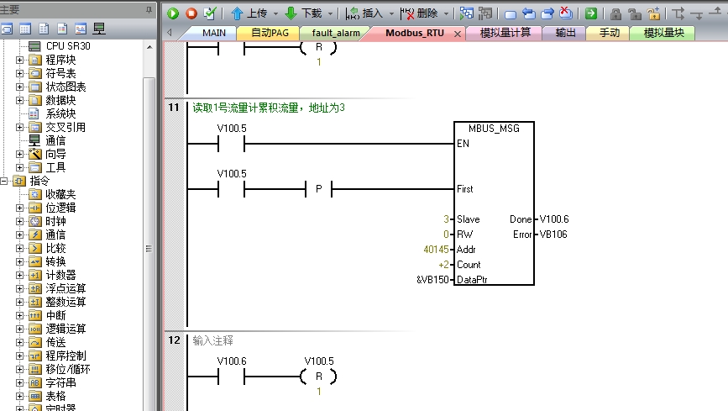Open the Insert (插入) dropdown arrow

coord(390,13)
